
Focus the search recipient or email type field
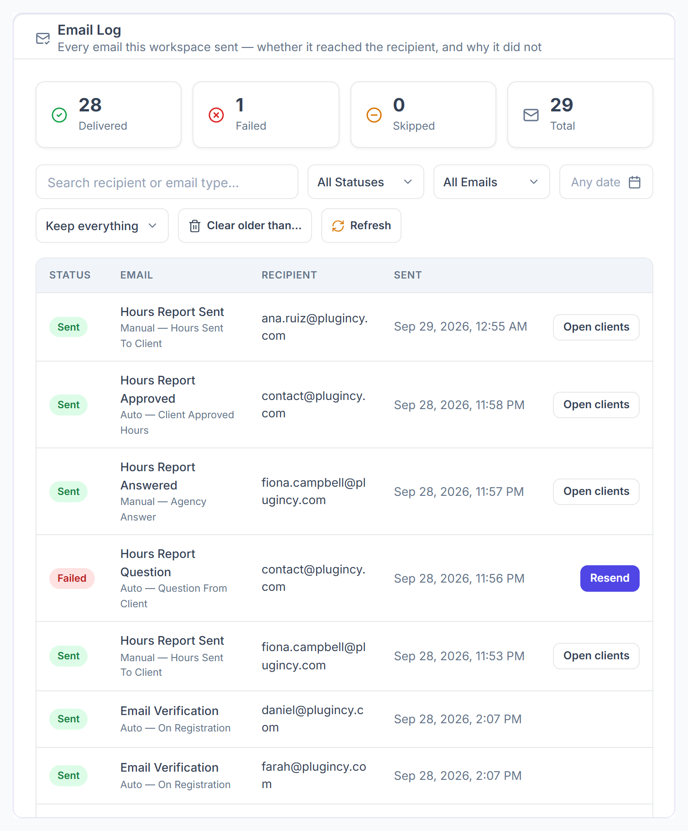click(x=167, y=182)
